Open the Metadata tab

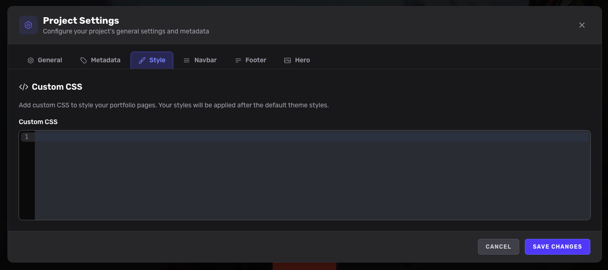pos(100,60)
